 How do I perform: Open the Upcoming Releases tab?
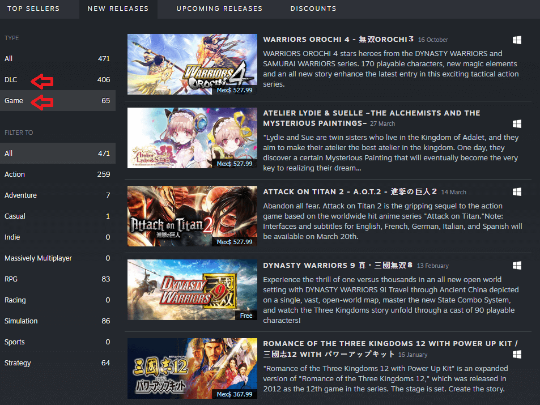pos(219,8)
